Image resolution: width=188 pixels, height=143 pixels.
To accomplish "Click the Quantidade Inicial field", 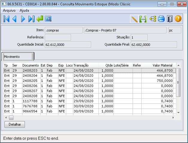I will (x=68, y=45).
